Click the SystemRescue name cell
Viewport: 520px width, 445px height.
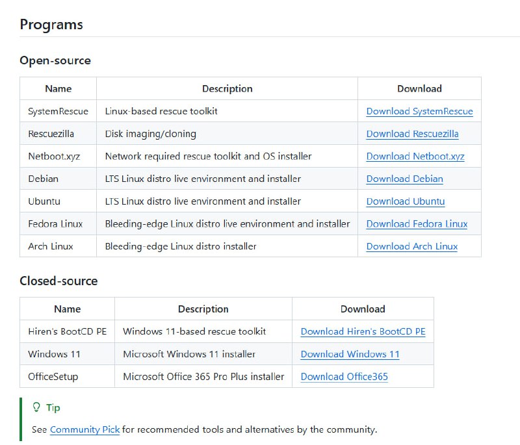point(58,111)
